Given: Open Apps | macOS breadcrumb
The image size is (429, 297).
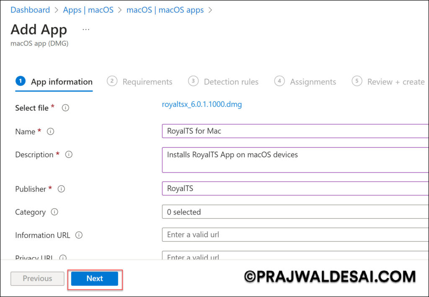Looking at the screenshot, I should [x=88, y=10].
